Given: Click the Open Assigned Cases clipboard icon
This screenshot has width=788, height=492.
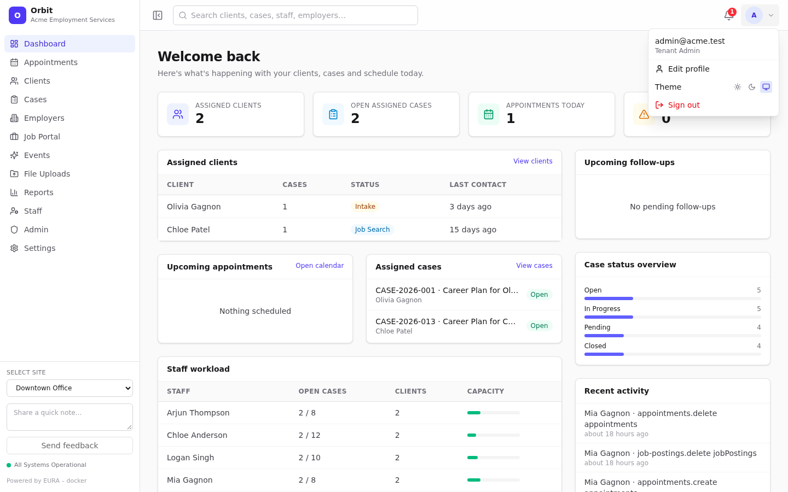Looking at the screenshot, I should click(333, 114).
